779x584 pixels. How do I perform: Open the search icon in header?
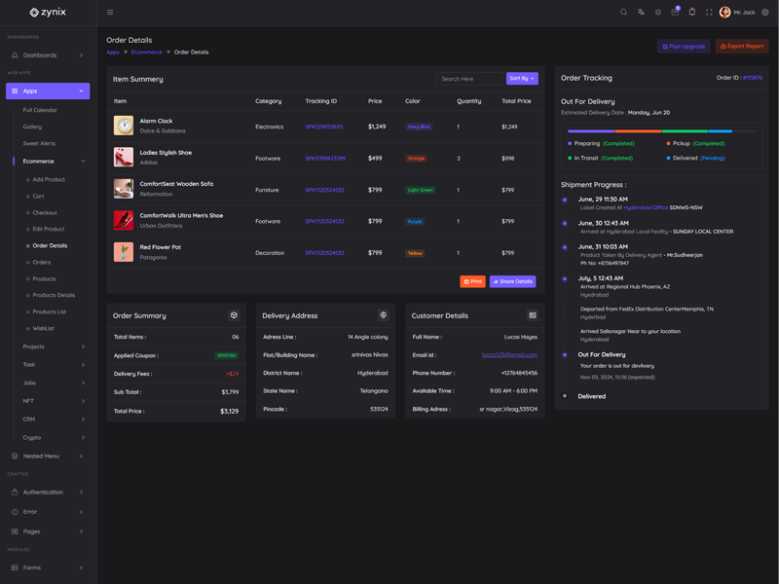(x=624, y=13)
